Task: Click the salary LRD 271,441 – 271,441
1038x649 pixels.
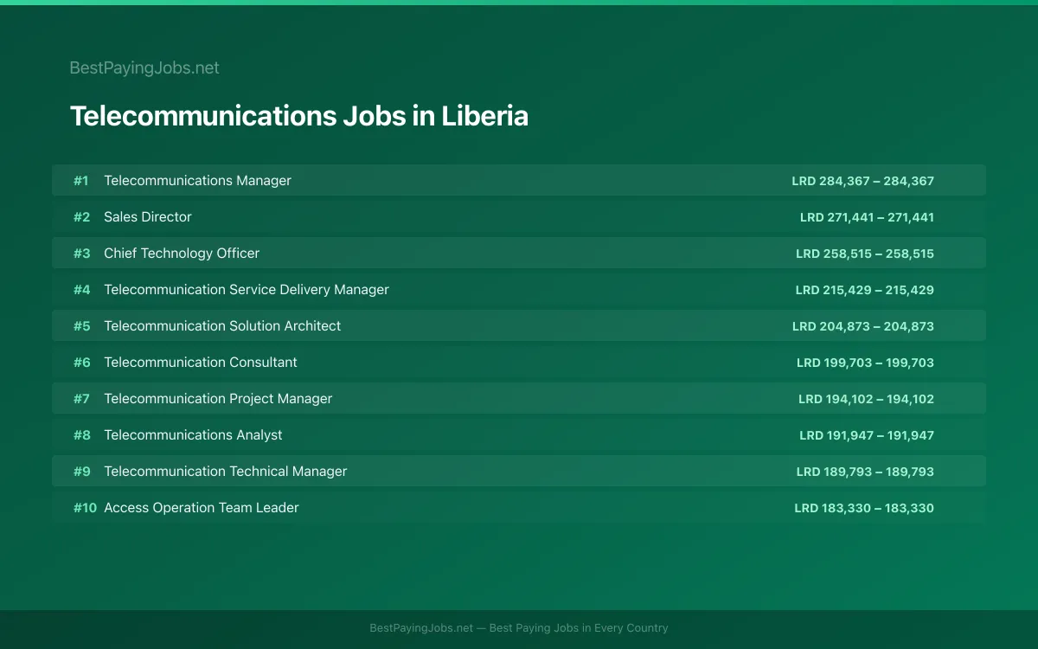Action: click(867, 217)
